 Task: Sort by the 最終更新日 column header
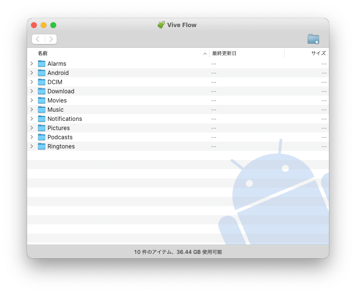224,53
